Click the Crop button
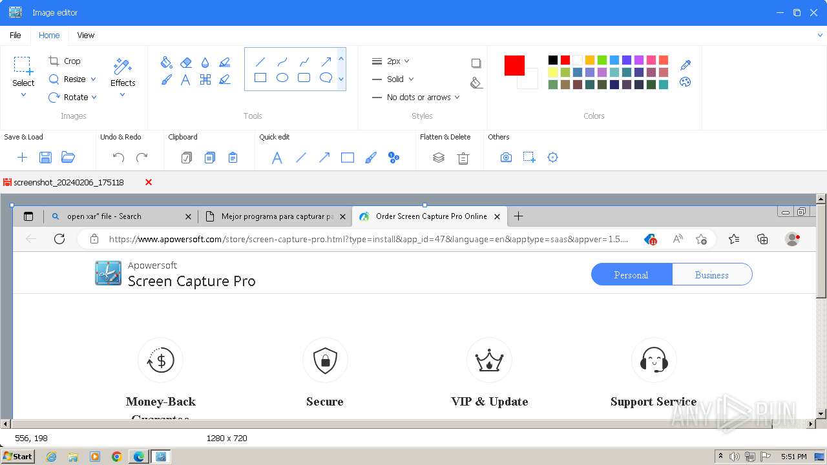Image resolution: width=827 pixels, height=465 pixels. (65, 61)
